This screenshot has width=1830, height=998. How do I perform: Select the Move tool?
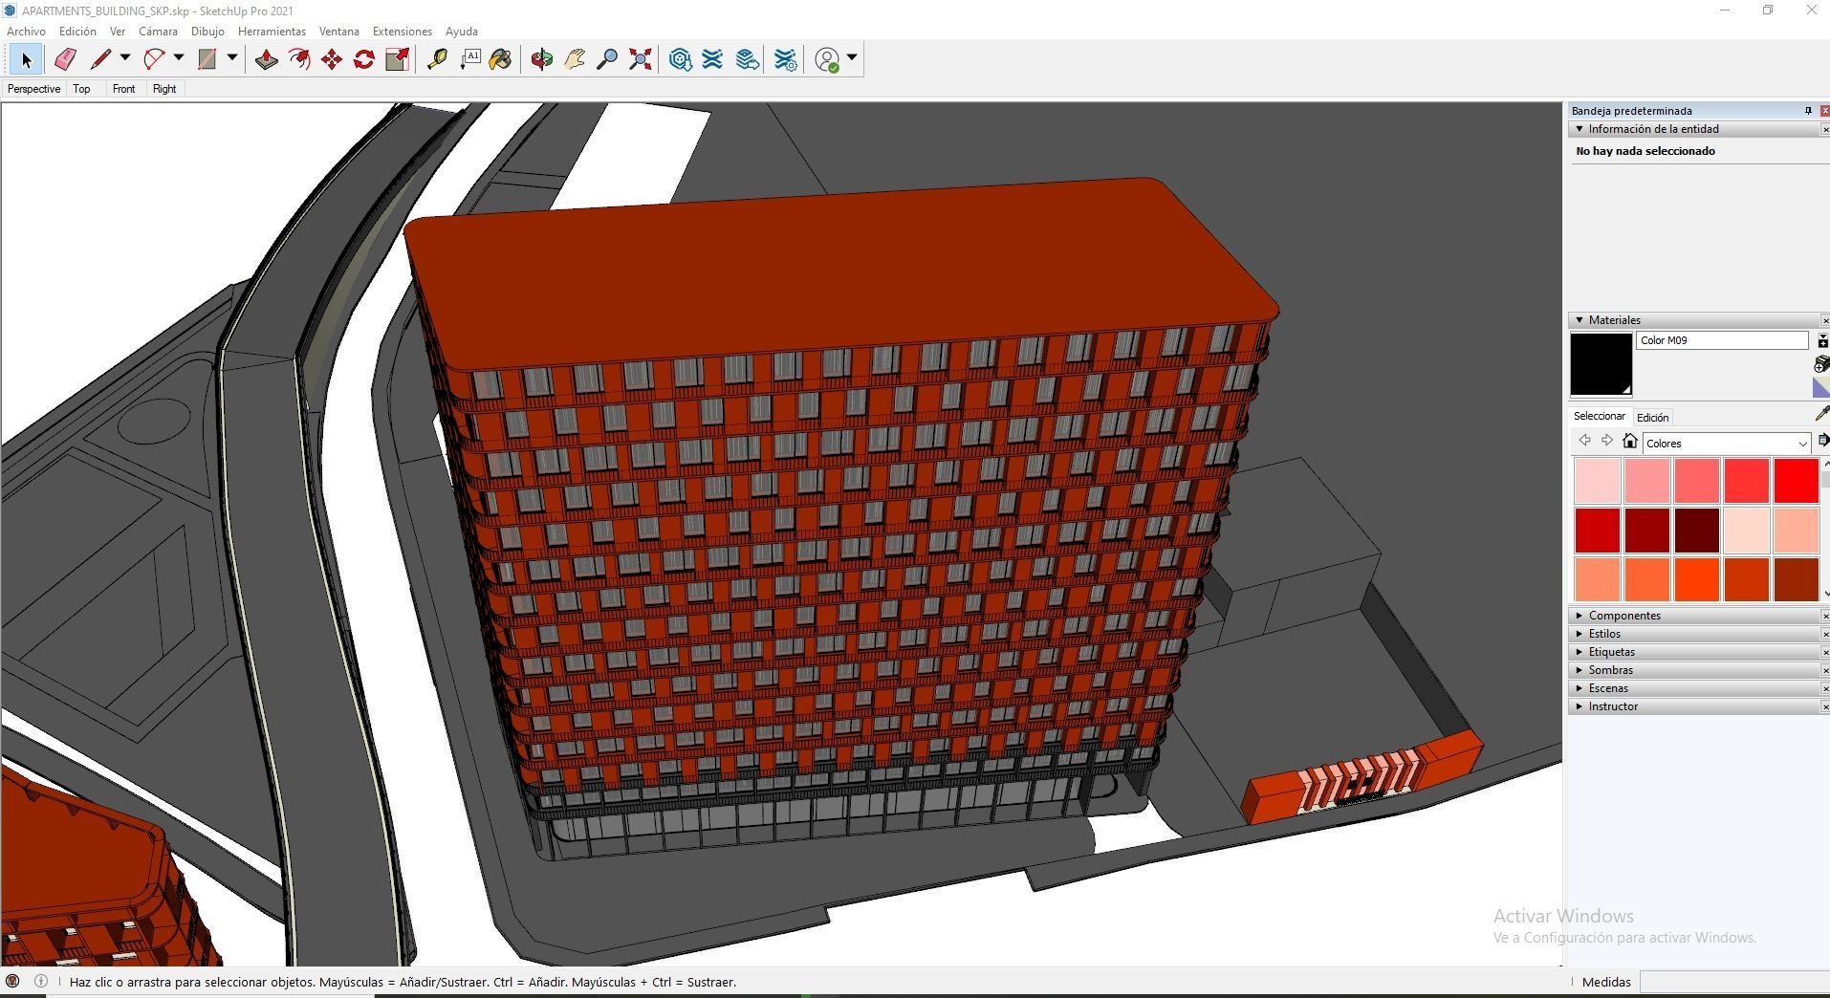click(332, 59)
